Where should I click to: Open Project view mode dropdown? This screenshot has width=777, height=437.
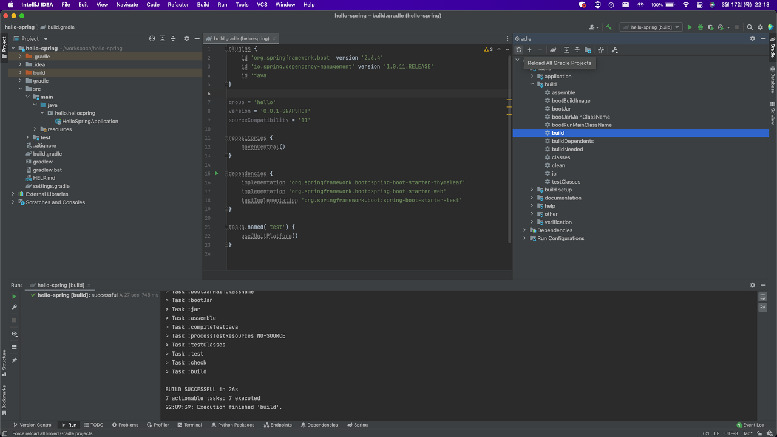pos(30,38)
